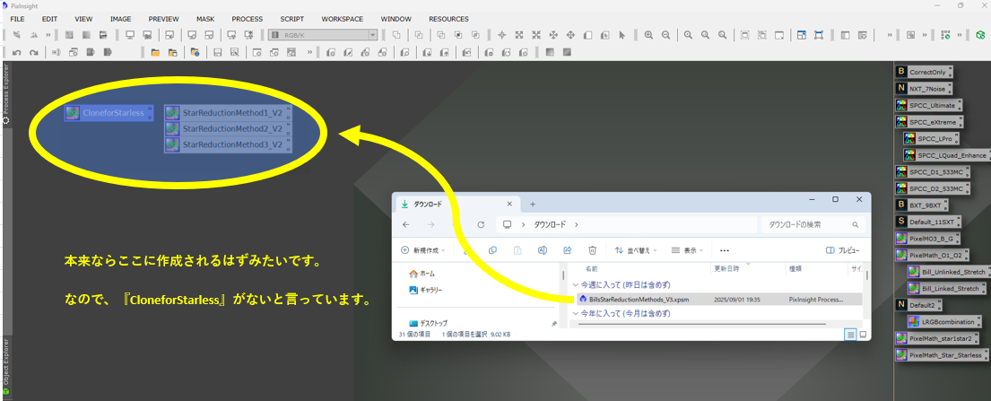Select the arrow pointer tool icon

tap(622, 35)
